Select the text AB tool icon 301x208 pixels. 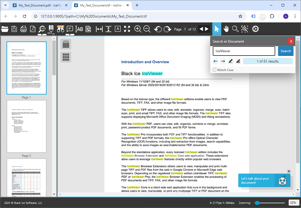[x=79, y=29]
